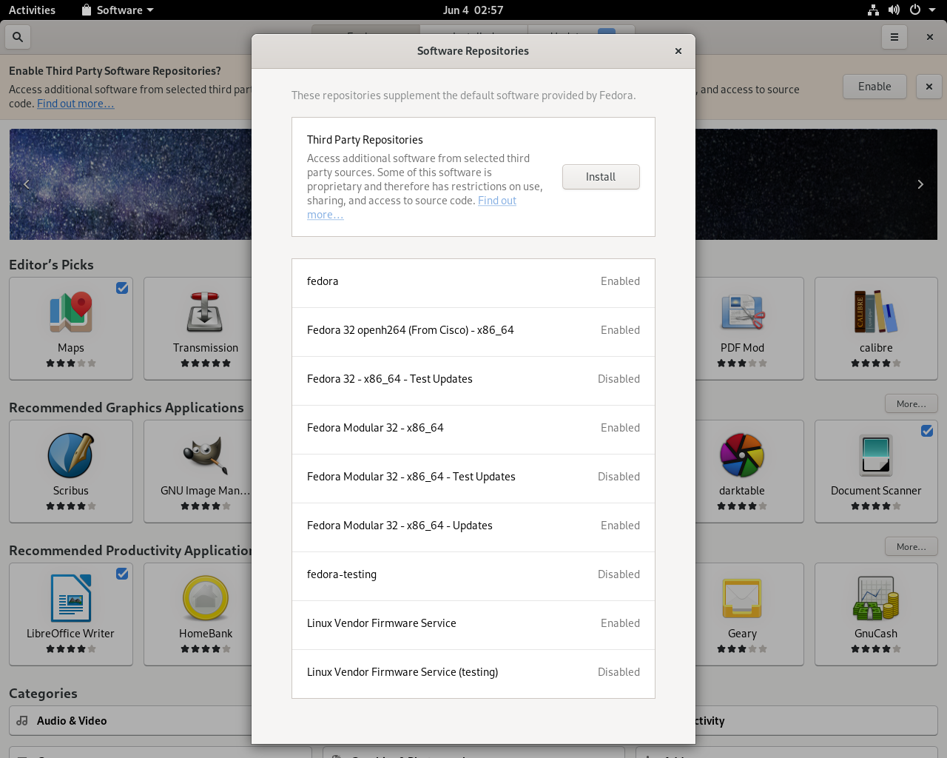Image resolution: width=947 pixels, height=758 pixels.
Task: Open the Maps app tile
Action: coord(71,329)
